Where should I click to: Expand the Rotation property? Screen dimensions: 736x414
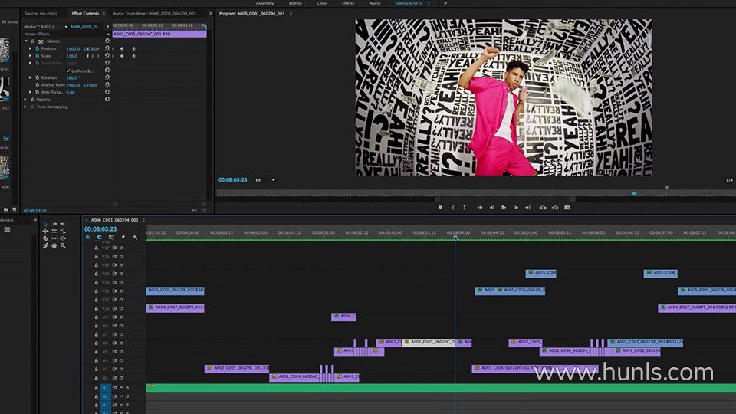30,77
